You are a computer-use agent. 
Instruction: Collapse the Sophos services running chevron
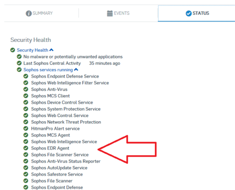76,70
